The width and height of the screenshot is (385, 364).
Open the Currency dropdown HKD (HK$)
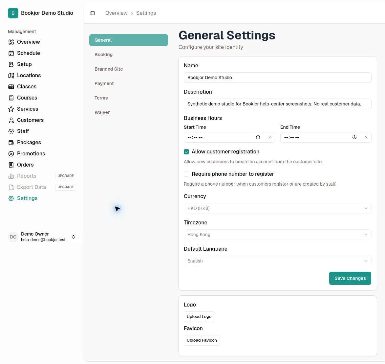[277, 208]
